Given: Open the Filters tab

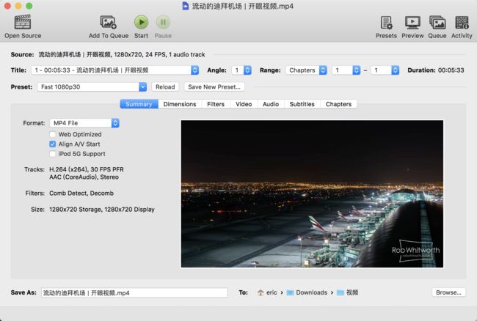Looking at the screenshot, I should click(x=216, y=104).
